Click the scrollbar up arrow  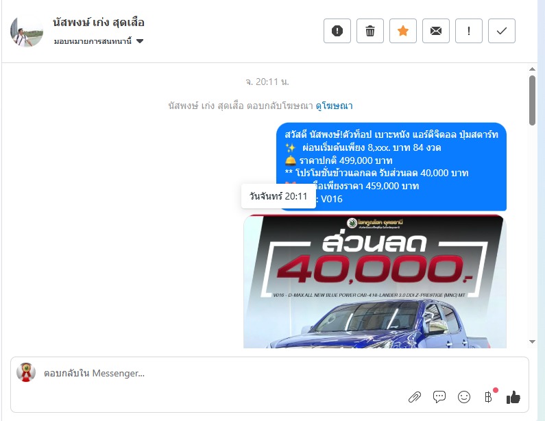point(532,69)
